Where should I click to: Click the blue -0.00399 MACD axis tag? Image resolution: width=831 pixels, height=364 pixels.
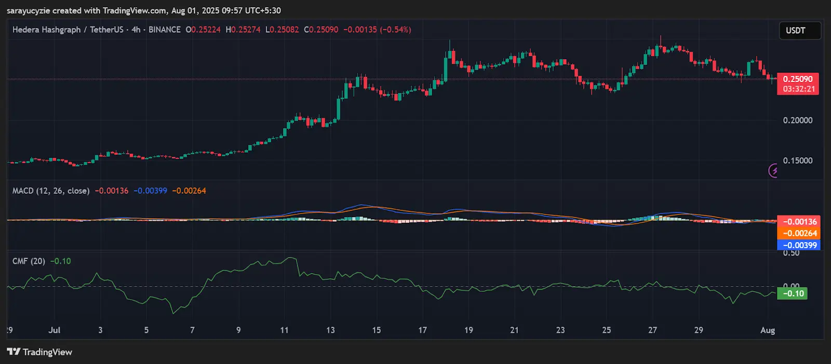pos(799,245)
